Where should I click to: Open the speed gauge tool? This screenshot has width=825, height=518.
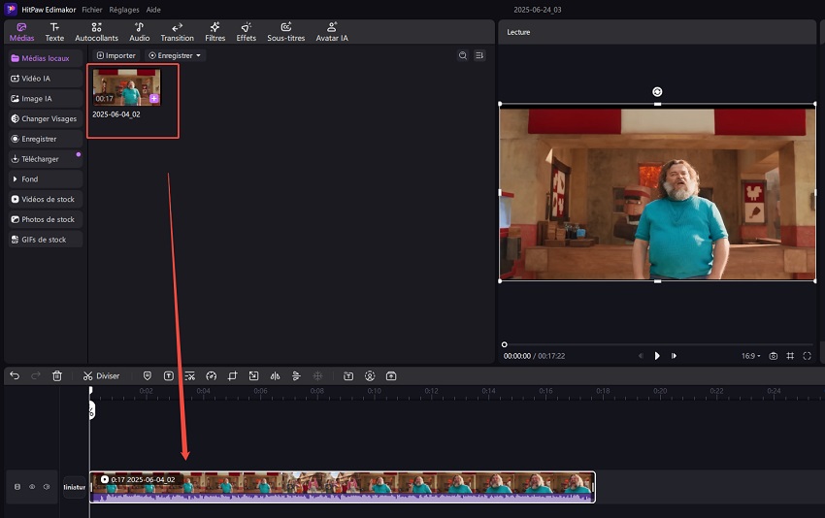click(211, 376)
